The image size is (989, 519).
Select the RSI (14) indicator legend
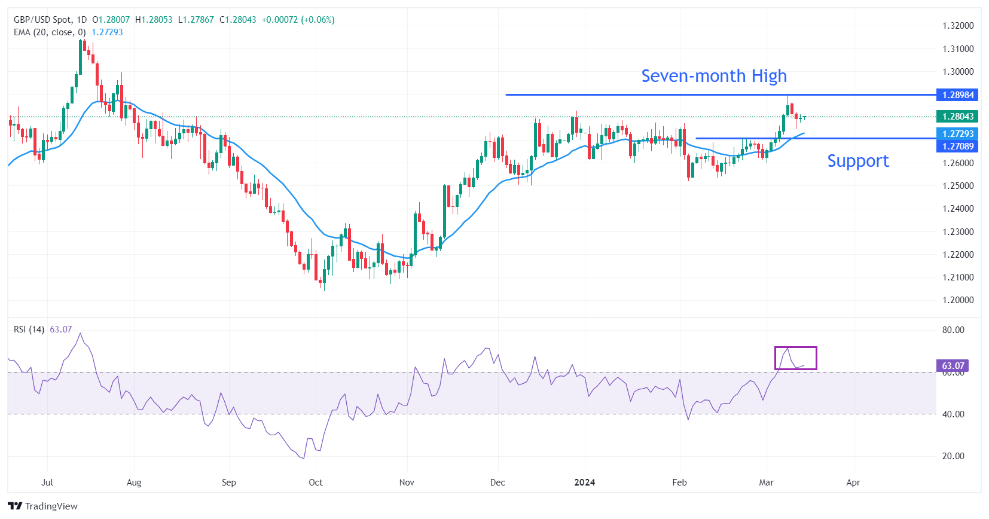click(29, 329)
